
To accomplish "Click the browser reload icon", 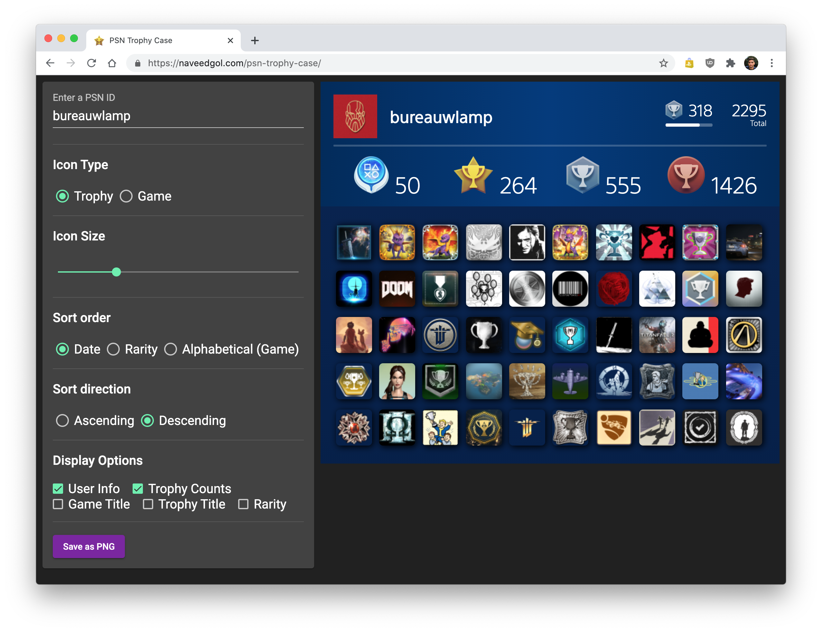I will pyautogui.click(x=91, y=63).
